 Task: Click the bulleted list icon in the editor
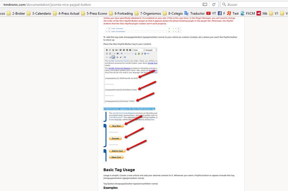[107, 54]
